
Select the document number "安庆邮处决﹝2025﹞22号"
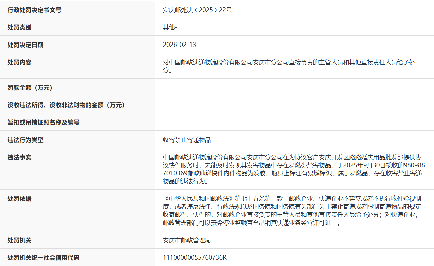coord(197,10)
